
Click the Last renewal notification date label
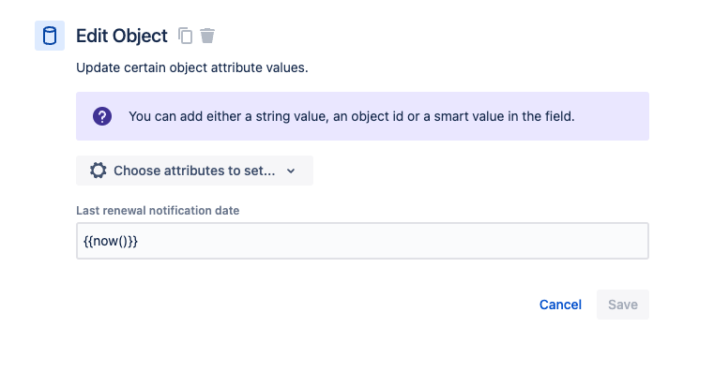pos(158,211)
